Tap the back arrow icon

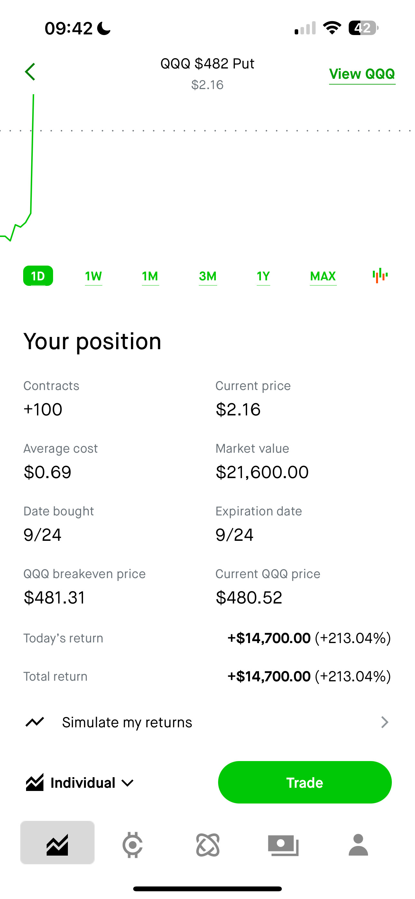tap(30, 72)
